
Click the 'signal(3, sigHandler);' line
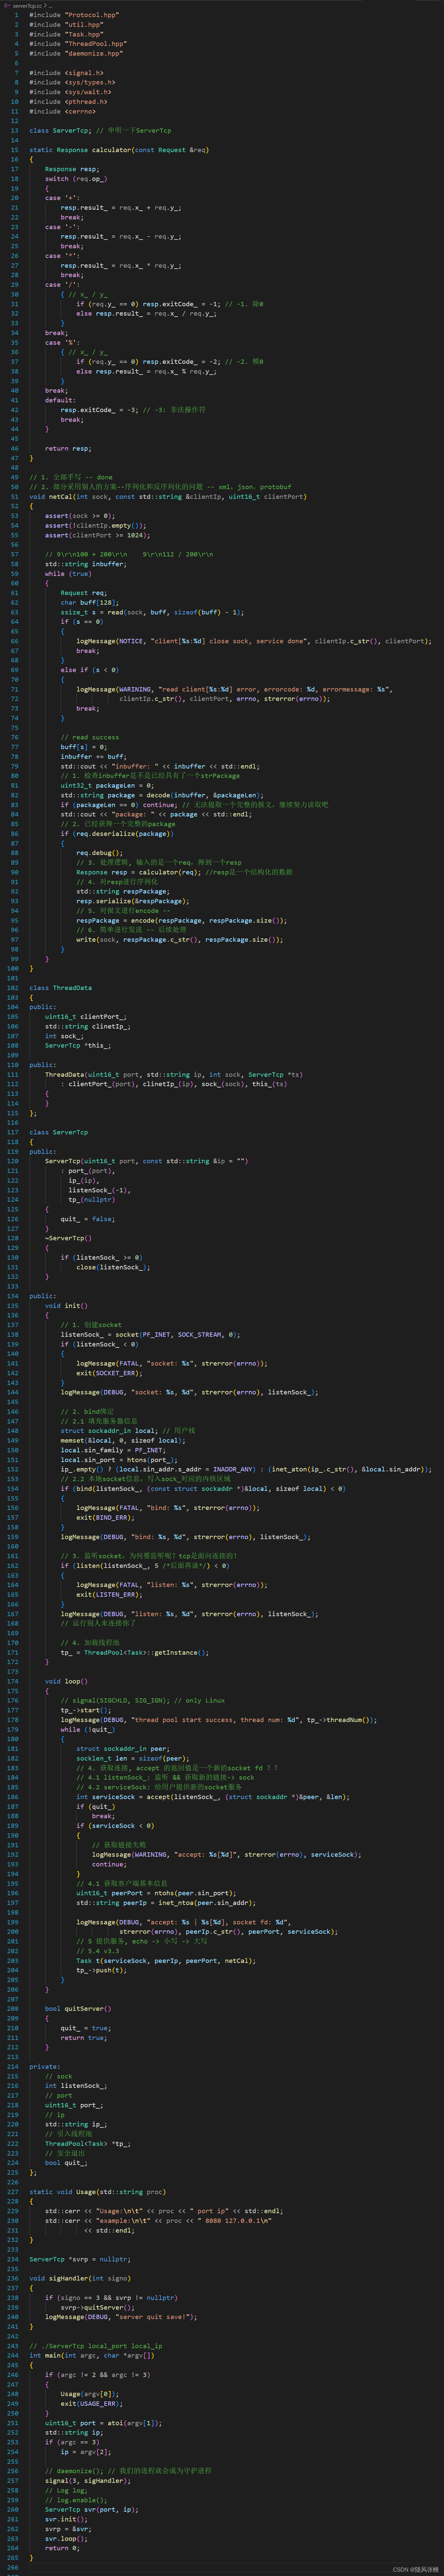click(x=88, y=2481)
